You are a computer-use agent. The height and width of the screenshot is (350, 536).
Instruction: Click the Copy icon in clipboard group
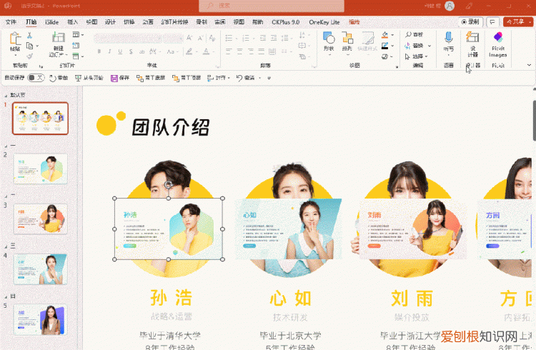point(30,46)
